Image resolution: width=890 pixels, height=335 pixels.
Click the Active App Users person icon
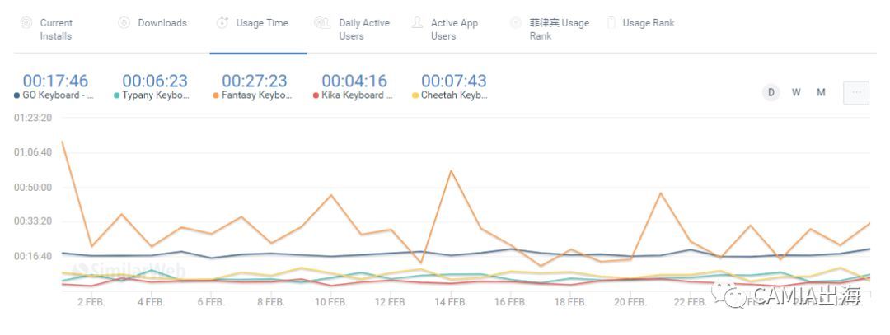coord(418,23)
